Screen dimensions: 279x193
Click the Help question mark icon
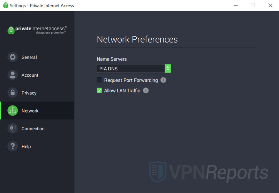pyautogui.click(x=13, y=146)
